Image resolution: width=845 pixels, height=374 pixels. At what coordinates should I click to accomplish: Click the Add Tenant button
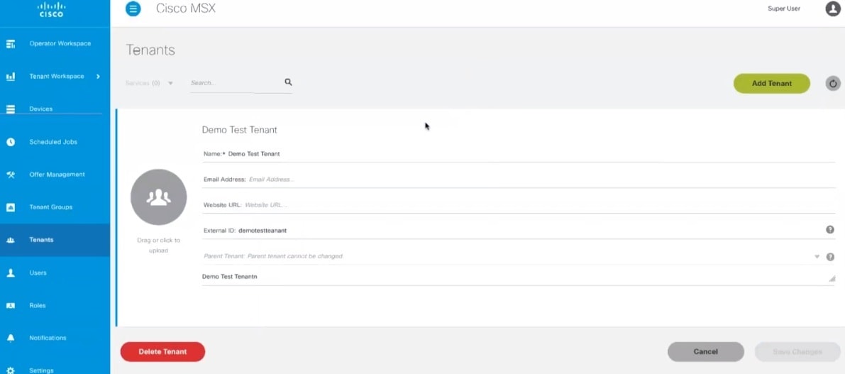pyautogui.click(x=772, y=84)
